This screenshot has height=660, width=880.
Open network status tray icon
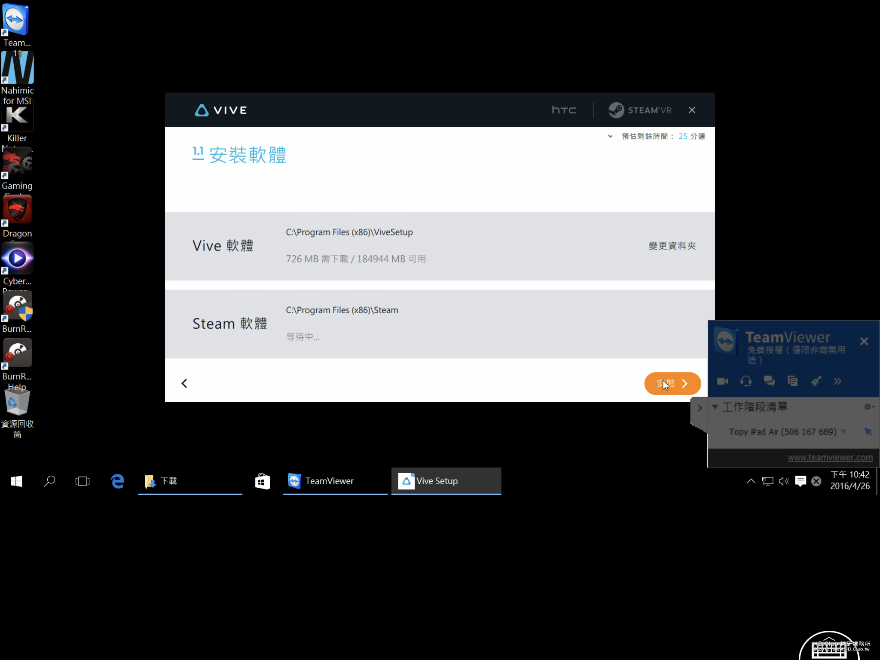click(x=767, y=481)
